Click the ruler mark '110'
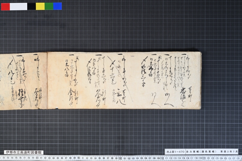This screenshot has height=161, width=242. click(162, 158)
